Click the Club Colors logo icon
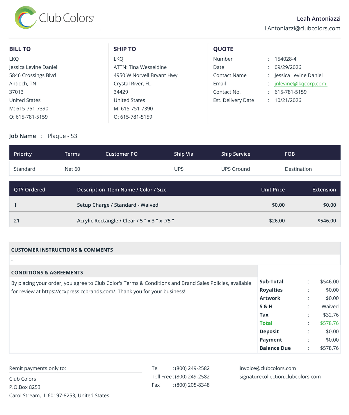The width and height of the screenshot is (349, 415). [x=26, y=17]
